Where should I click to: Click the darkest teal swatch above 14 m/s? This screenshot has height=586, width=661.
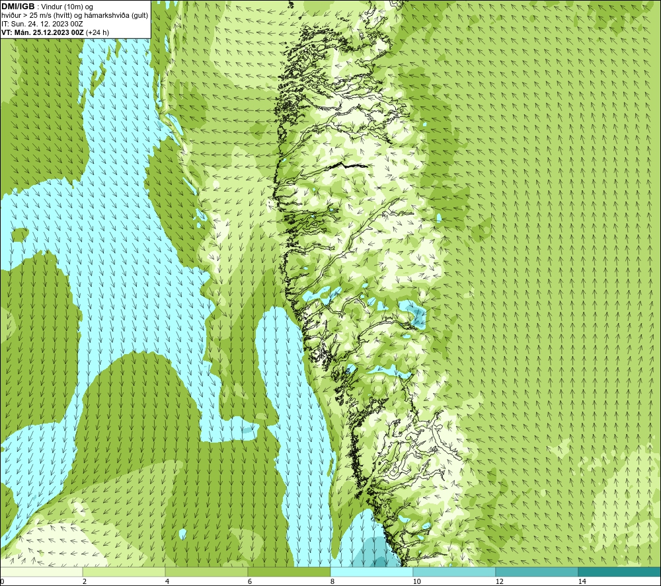(620, 572)
